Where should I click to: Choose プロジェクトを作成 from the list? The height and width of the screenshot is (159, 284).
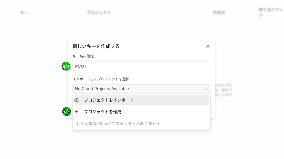pyautogui.click(x=102, y=112)
